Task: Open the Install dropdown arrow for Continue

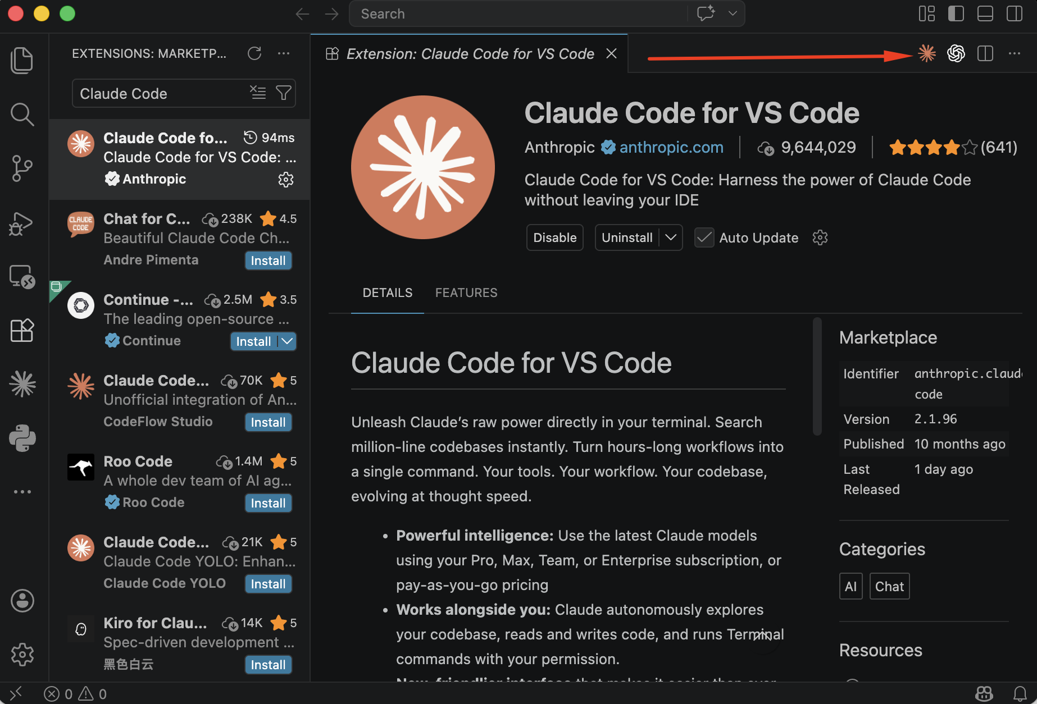Action: pos(286,341)
